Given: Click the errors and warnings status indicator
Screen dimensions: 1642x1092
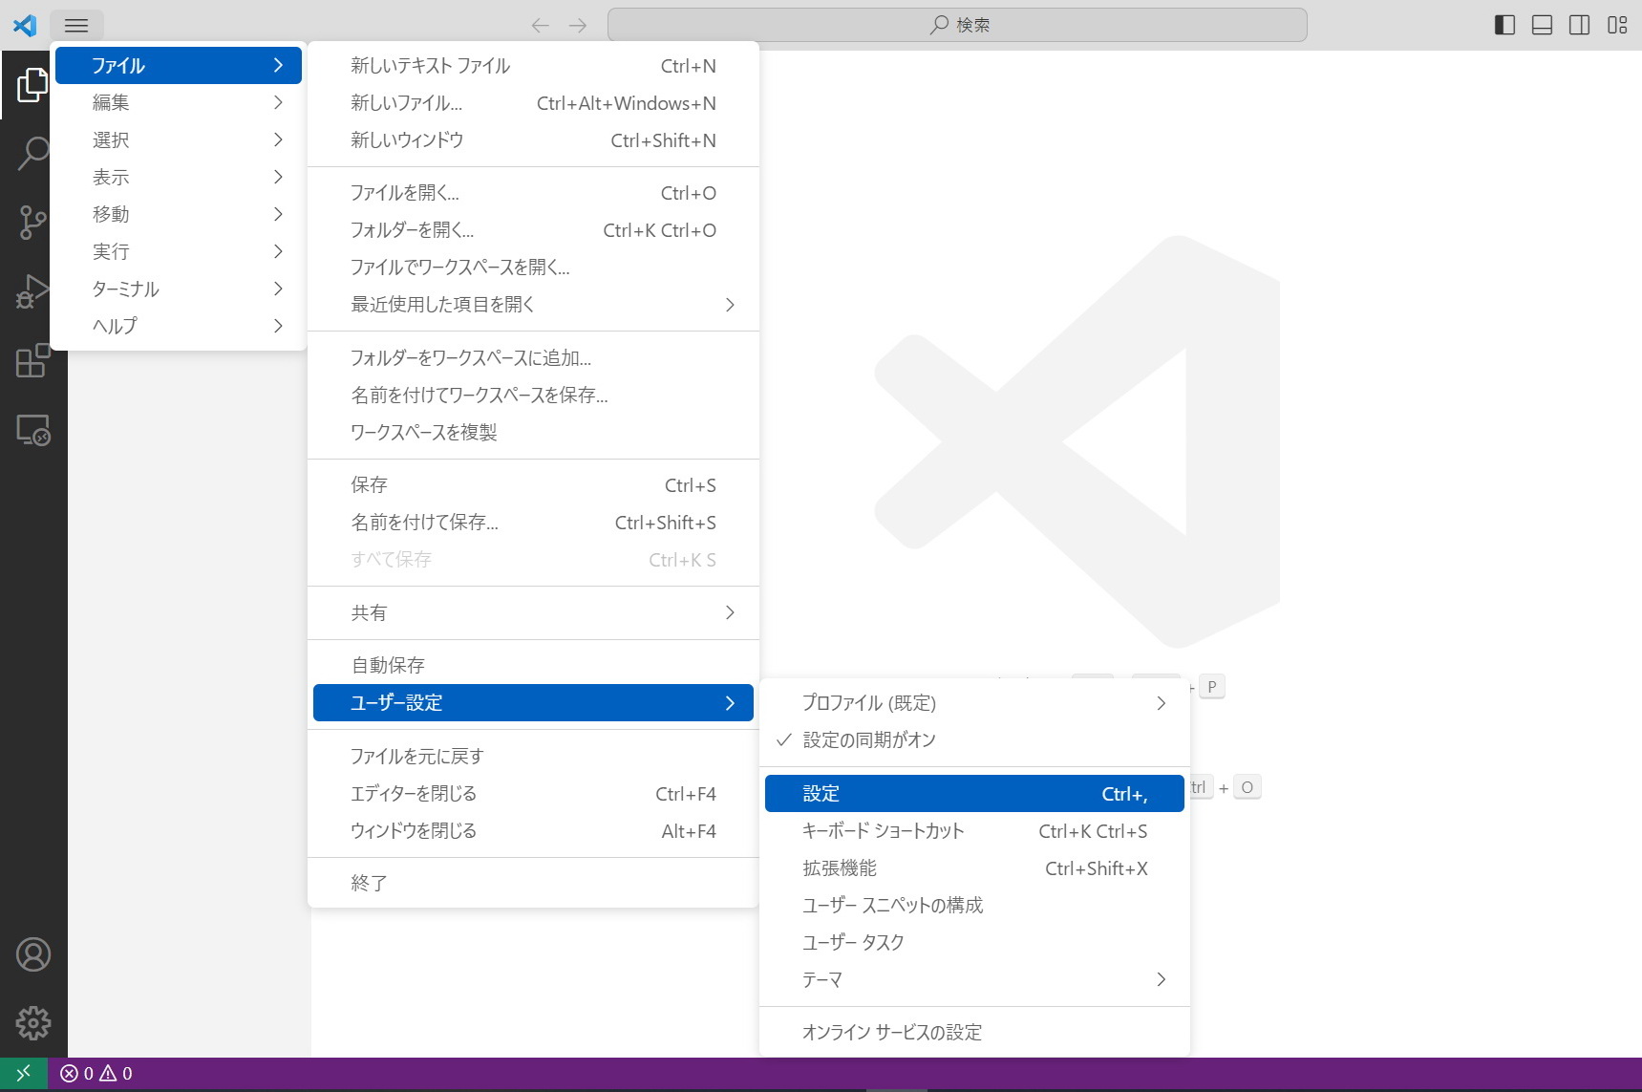Looking at the screenshot, I should click(x=96, y=1074).
